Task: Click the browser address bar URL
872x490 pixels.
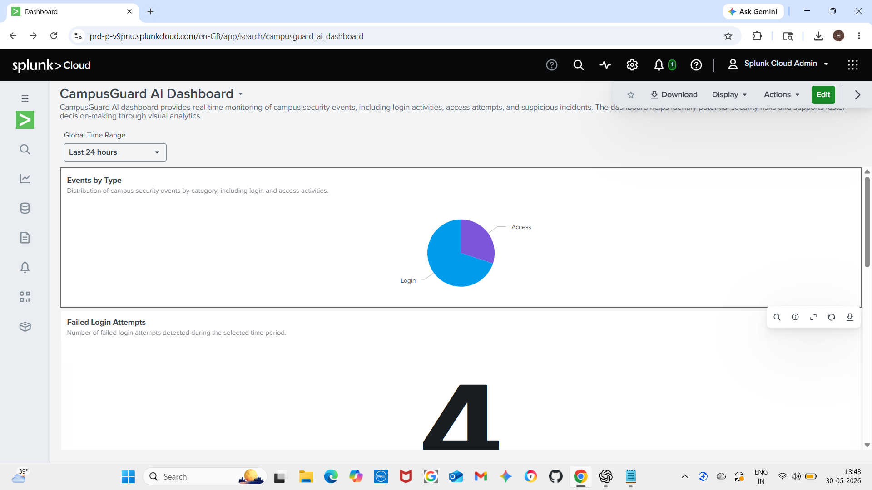Action: (226, 36)
